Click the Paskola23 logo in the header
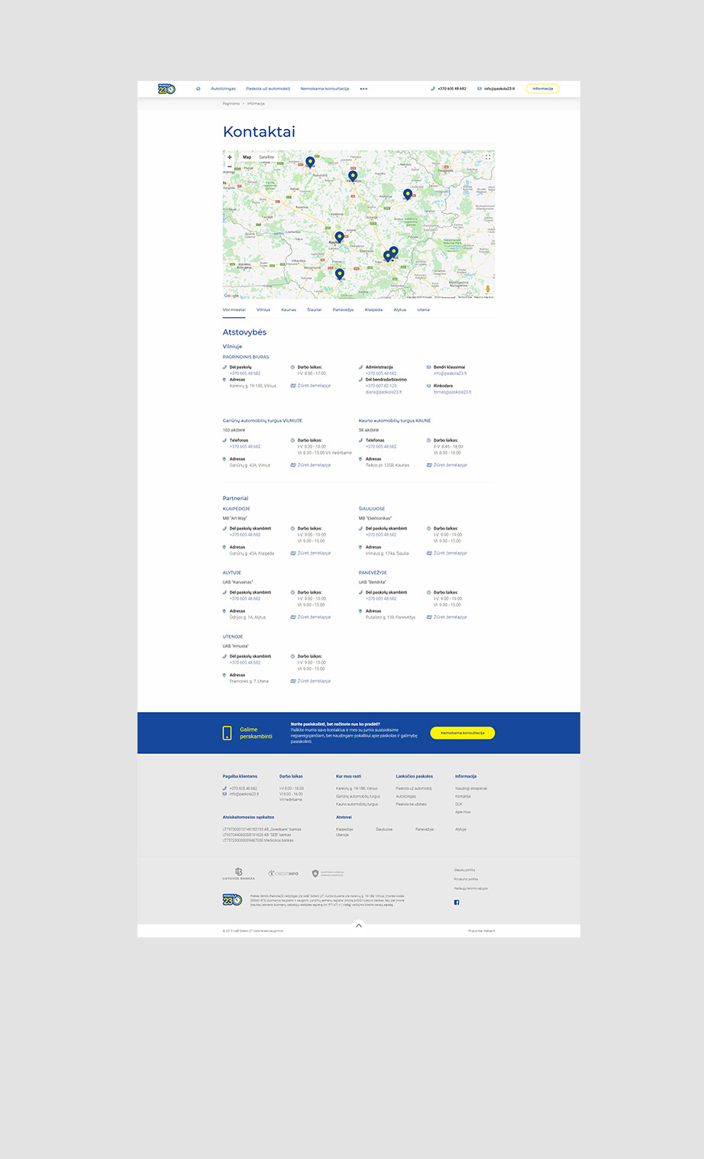This screenshot has width=704, height=1159. point(166,89)
